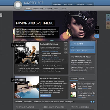The image size is (110, 110).
Task: Select the web search radio option
Action: [x=77, y=51]
